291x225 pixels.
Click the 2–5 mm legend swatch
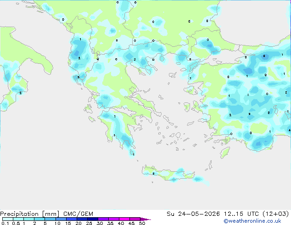(39, 219)
